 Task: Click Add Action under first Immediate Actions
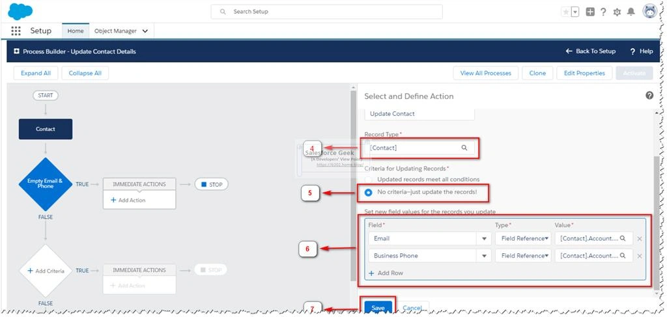128,200
